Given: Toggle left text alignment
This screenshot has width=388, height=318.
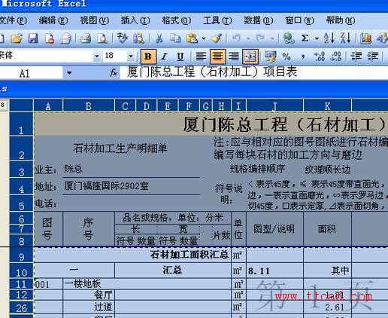Looking at the screenshot, I should [x=201, y=57].
